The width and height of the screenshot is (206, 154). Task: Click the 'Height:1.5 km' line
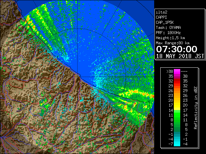tap(170, 38)
